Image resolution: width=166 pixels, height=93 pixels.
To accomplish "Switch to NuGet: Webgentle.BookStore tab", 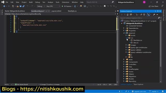I will 15,11.
